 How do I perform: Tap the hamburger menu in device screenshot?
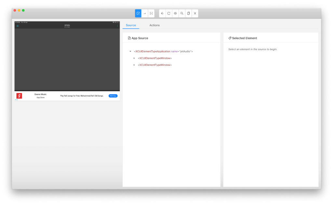(18, 26)
